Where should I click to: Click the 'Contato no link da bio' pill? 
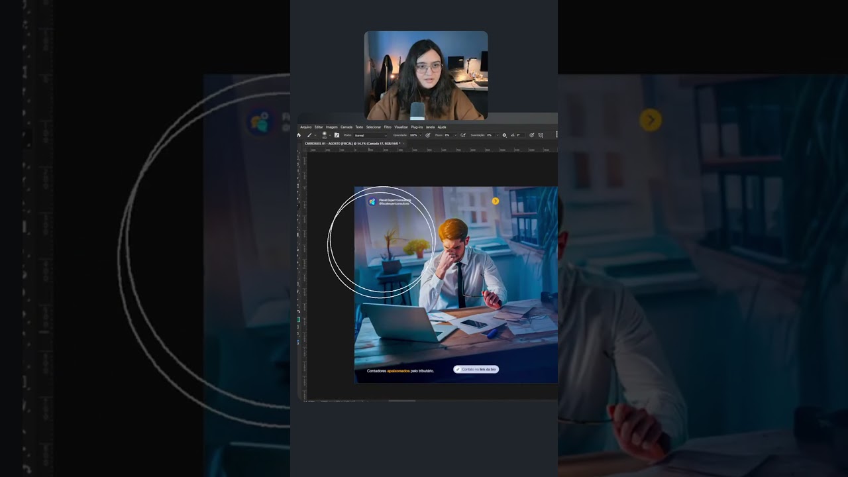point(476,369)
